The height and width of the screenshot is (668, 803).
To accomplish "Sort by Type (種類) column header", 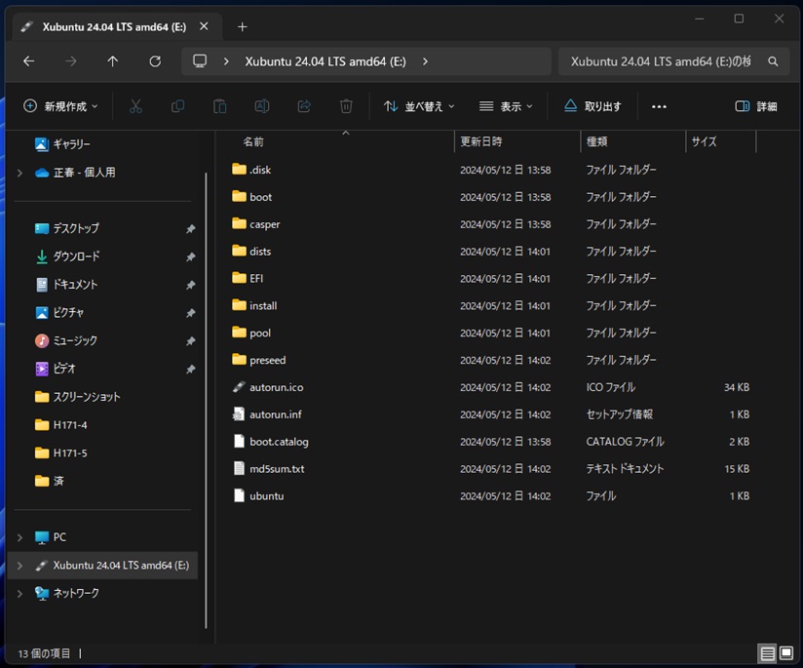I will (596, 141).
